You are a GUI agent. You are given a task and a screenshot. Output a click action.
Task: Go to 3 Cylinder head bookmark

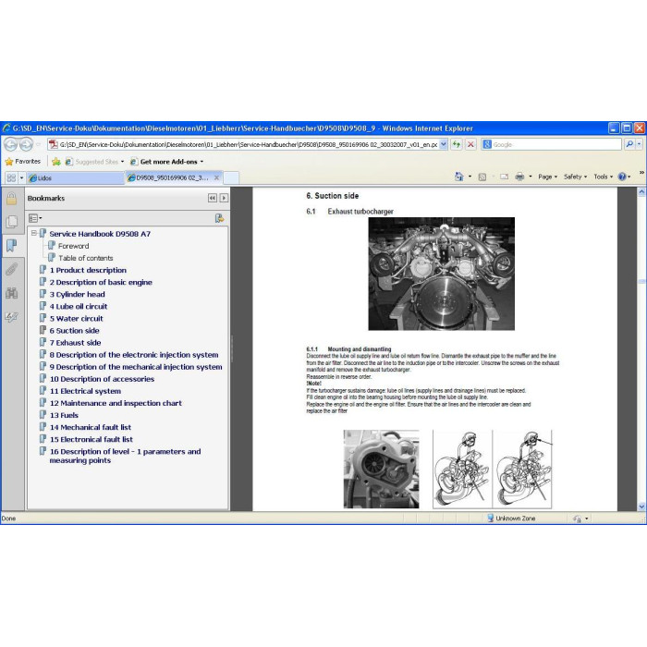(x=77, y=294)
